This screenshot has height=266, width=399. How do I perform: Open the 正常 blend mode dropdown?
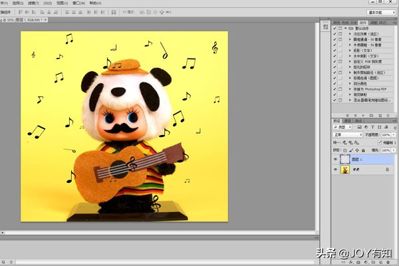pos(348,134)
